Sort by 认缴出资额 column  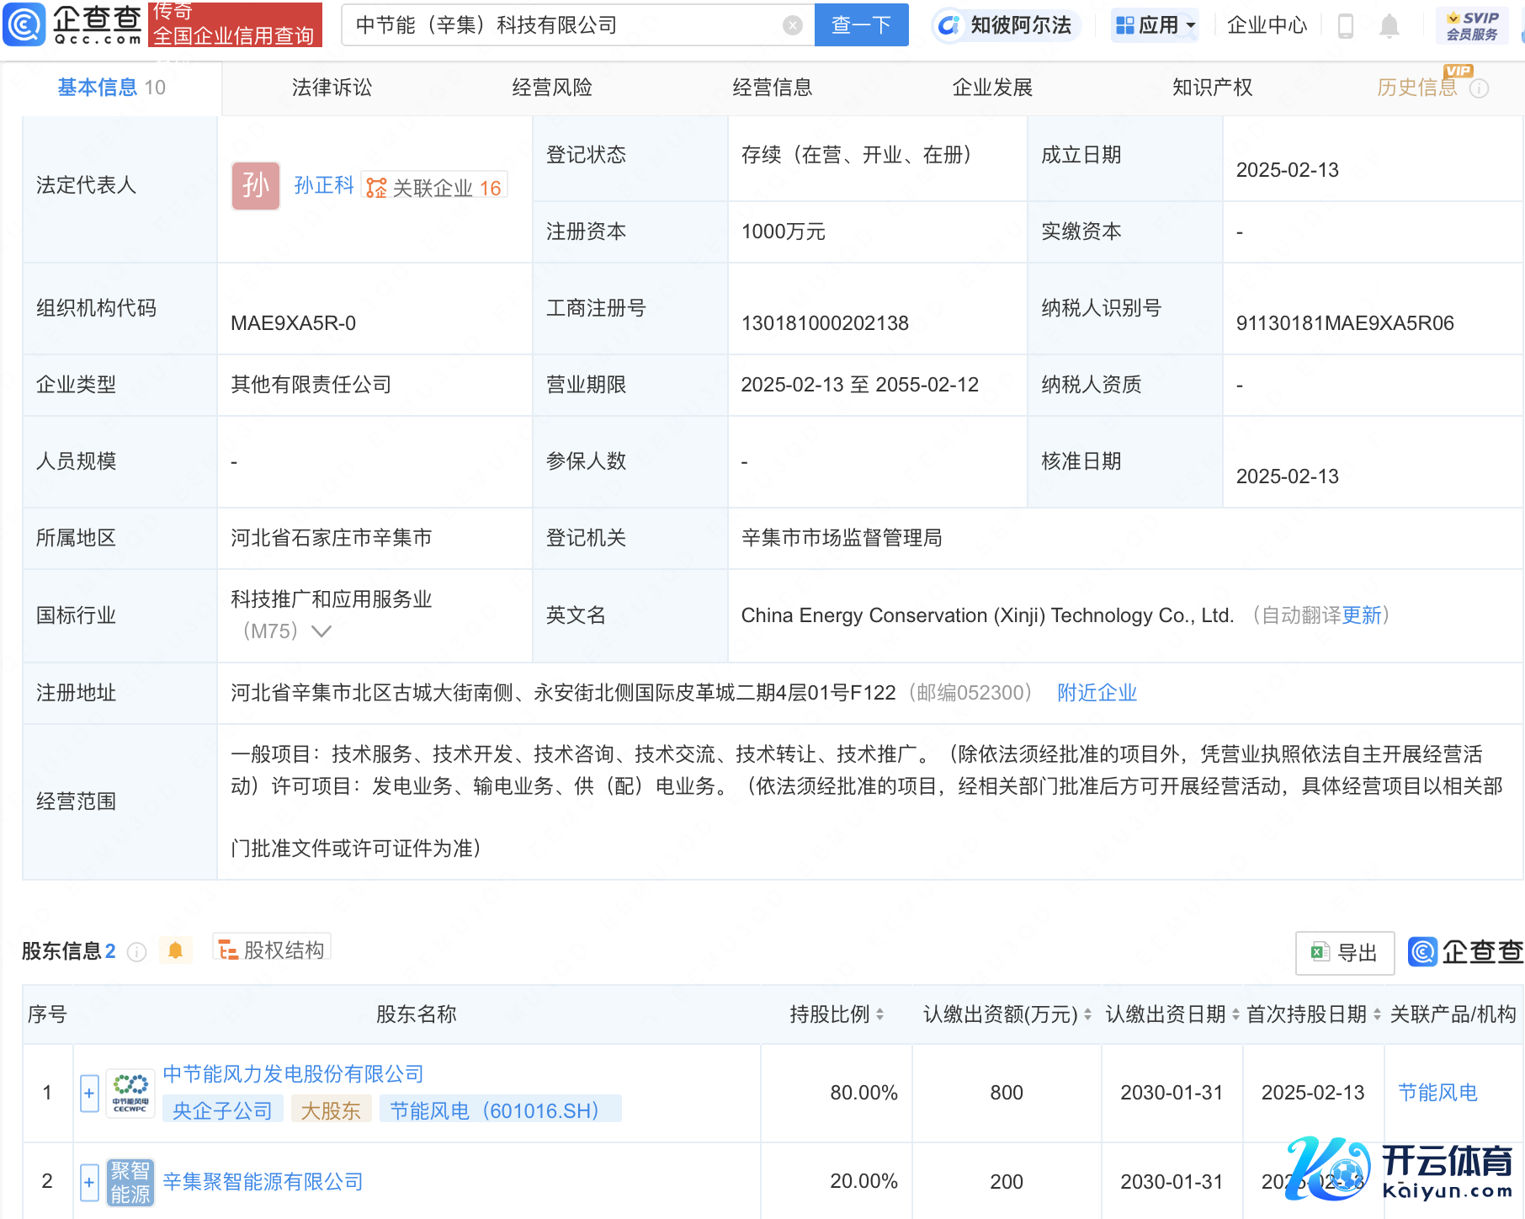(x=1087, y=1014)
